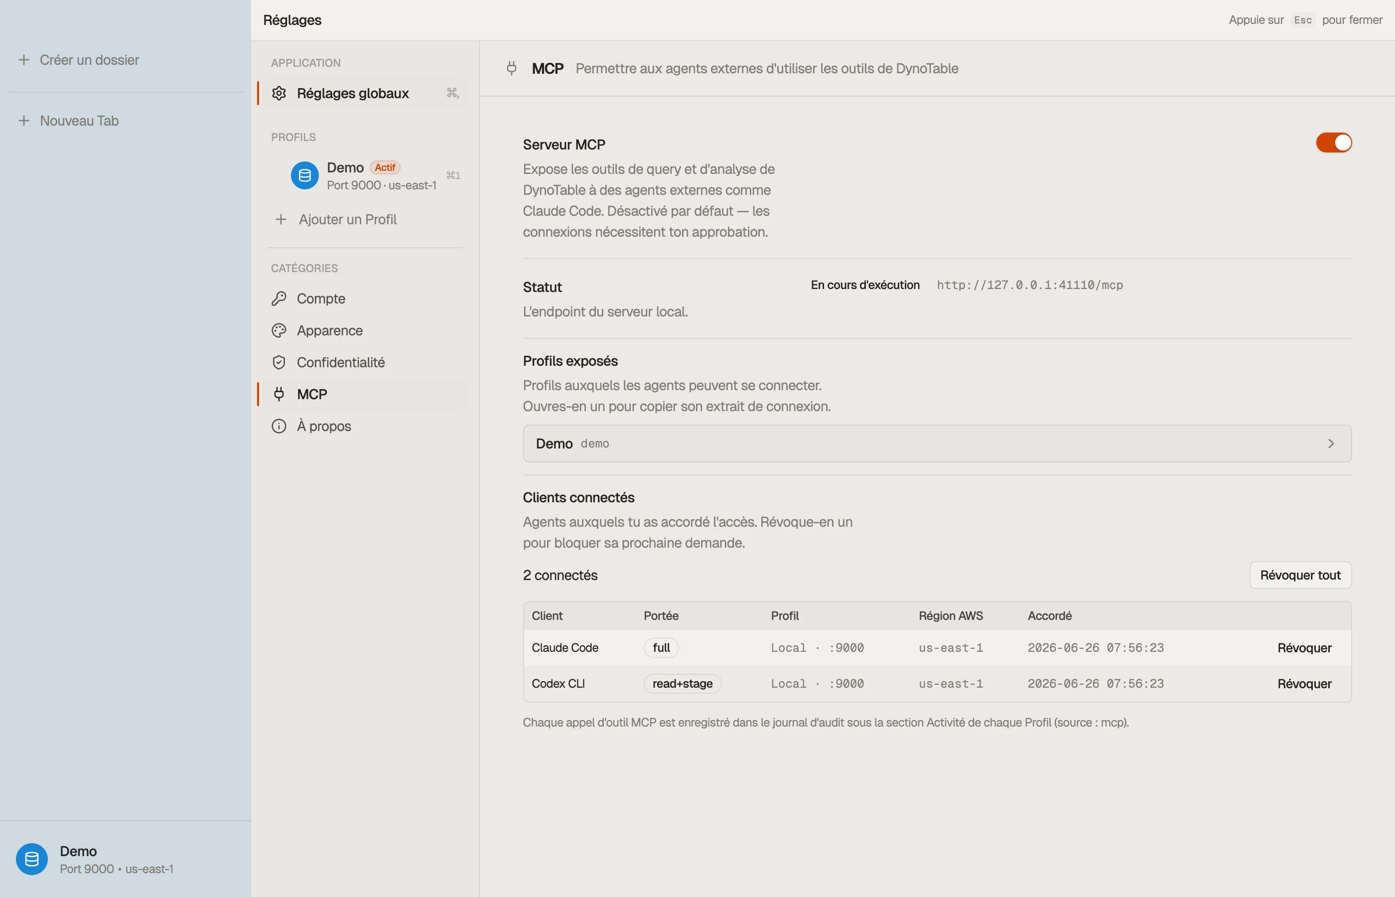
Task: Click 'En cours d'exécution' status text
Action: point(864,286)
